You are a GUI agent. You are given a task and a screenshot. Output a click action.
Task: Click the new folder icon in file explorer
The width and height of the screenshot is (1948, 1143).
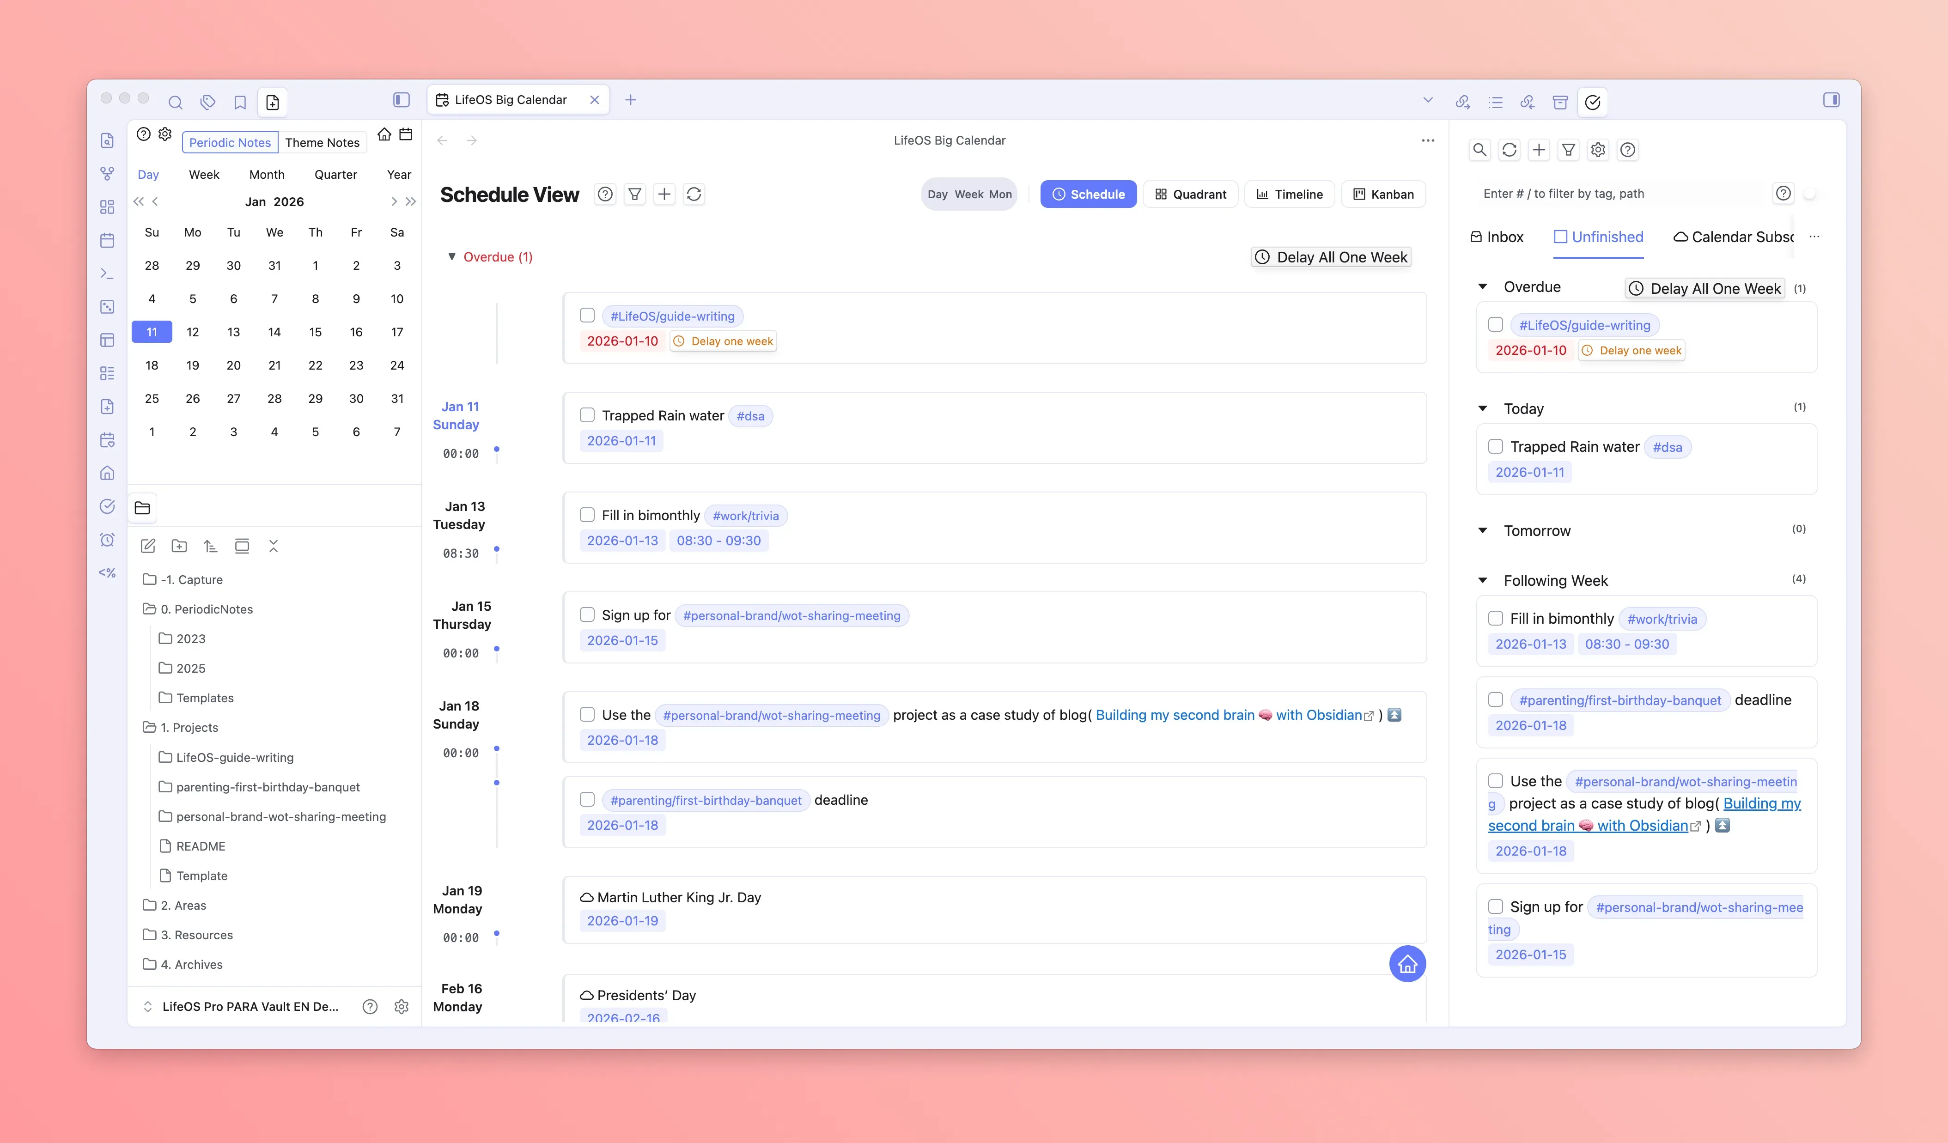point(179,547)
